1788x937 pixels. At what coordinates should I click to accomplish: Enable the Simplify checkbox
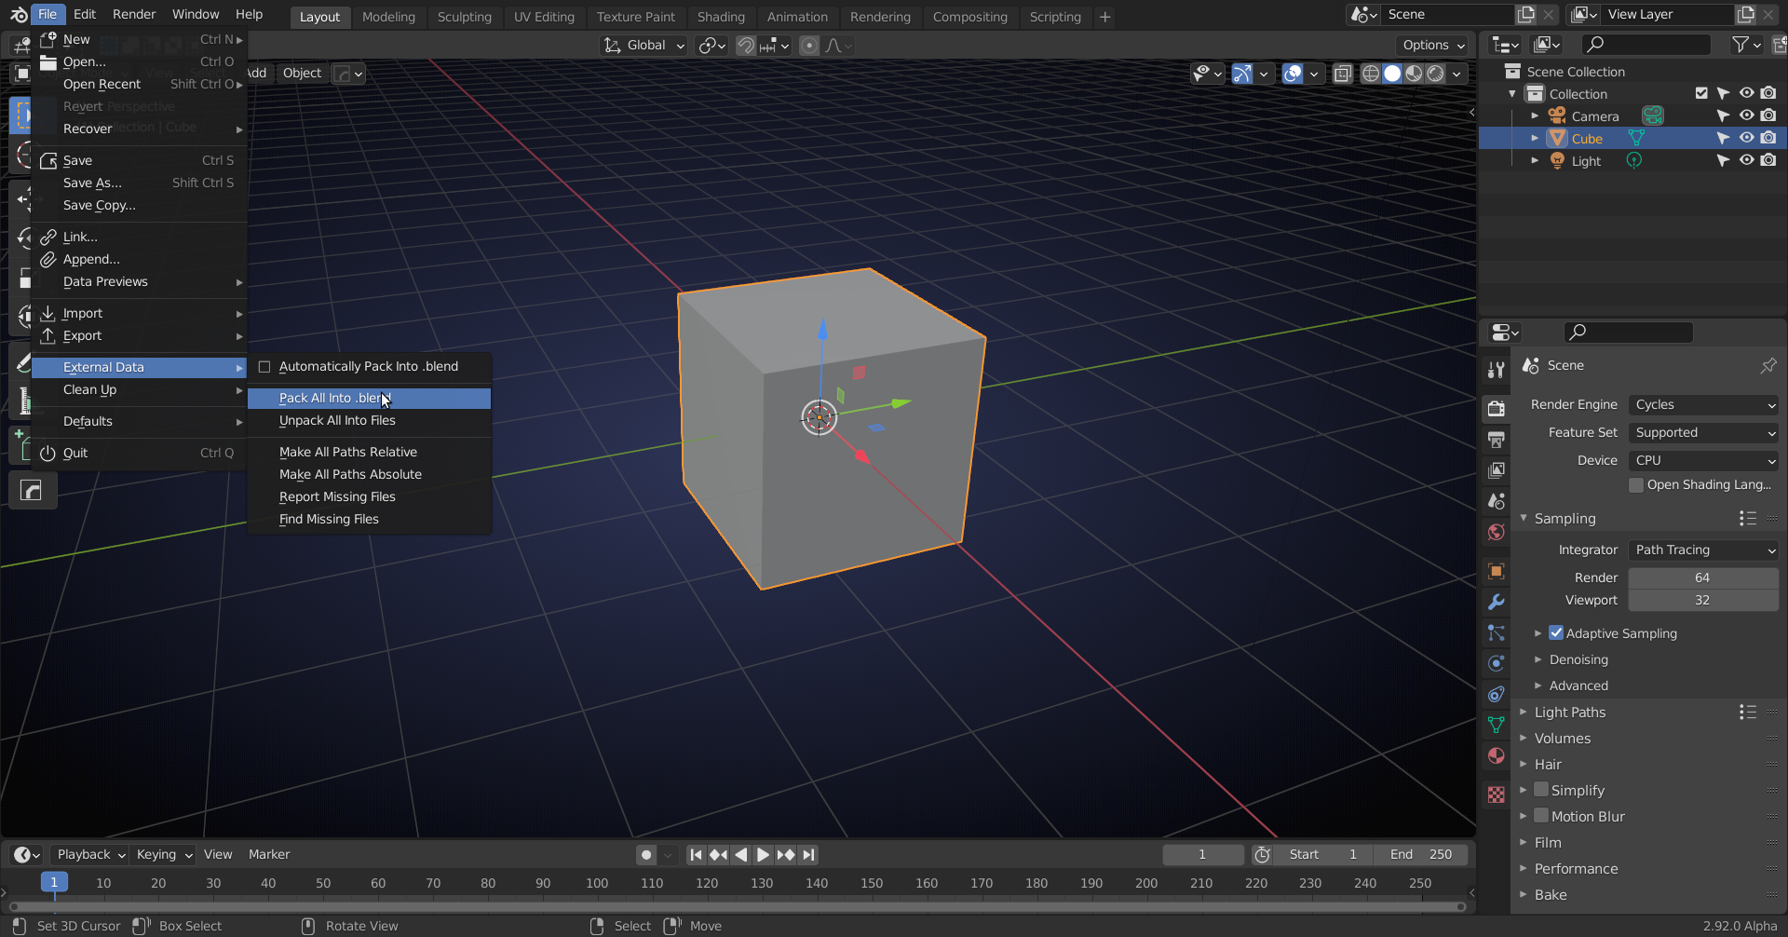click(1541, 790)
